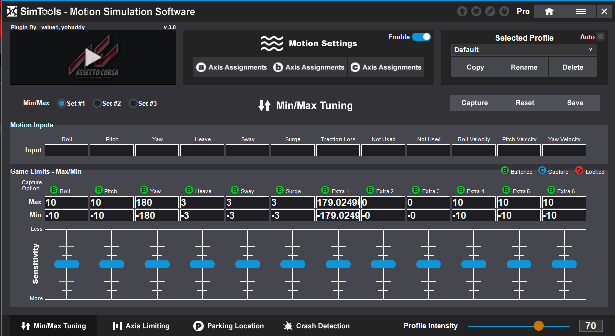Viewport: 615px width, 336px height.
Task: Play the Assetto Corsa plugin thumbnail
Action: click(93, 57)
